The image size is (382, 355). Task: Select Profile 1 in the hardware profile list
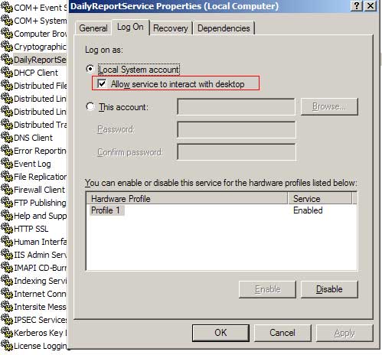(x=106, y=210)
